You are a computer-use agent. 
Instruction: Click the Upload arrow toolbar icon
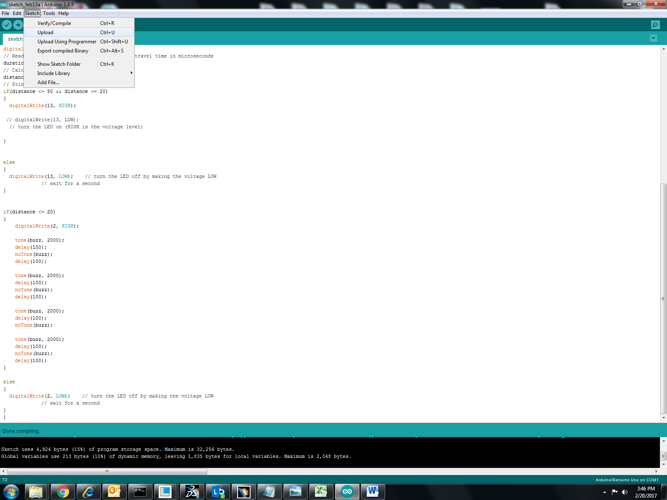coord(17,25)
